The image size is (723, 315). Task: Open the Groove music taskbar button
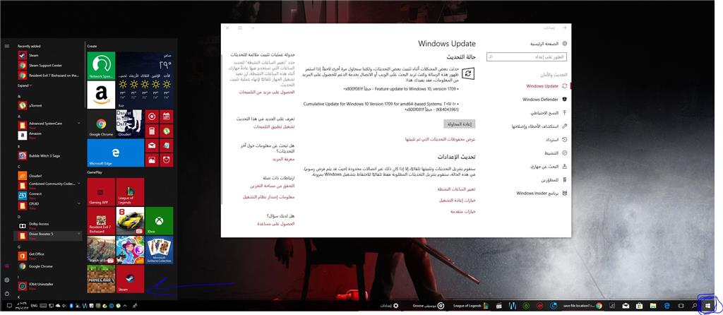click(429, 305)
